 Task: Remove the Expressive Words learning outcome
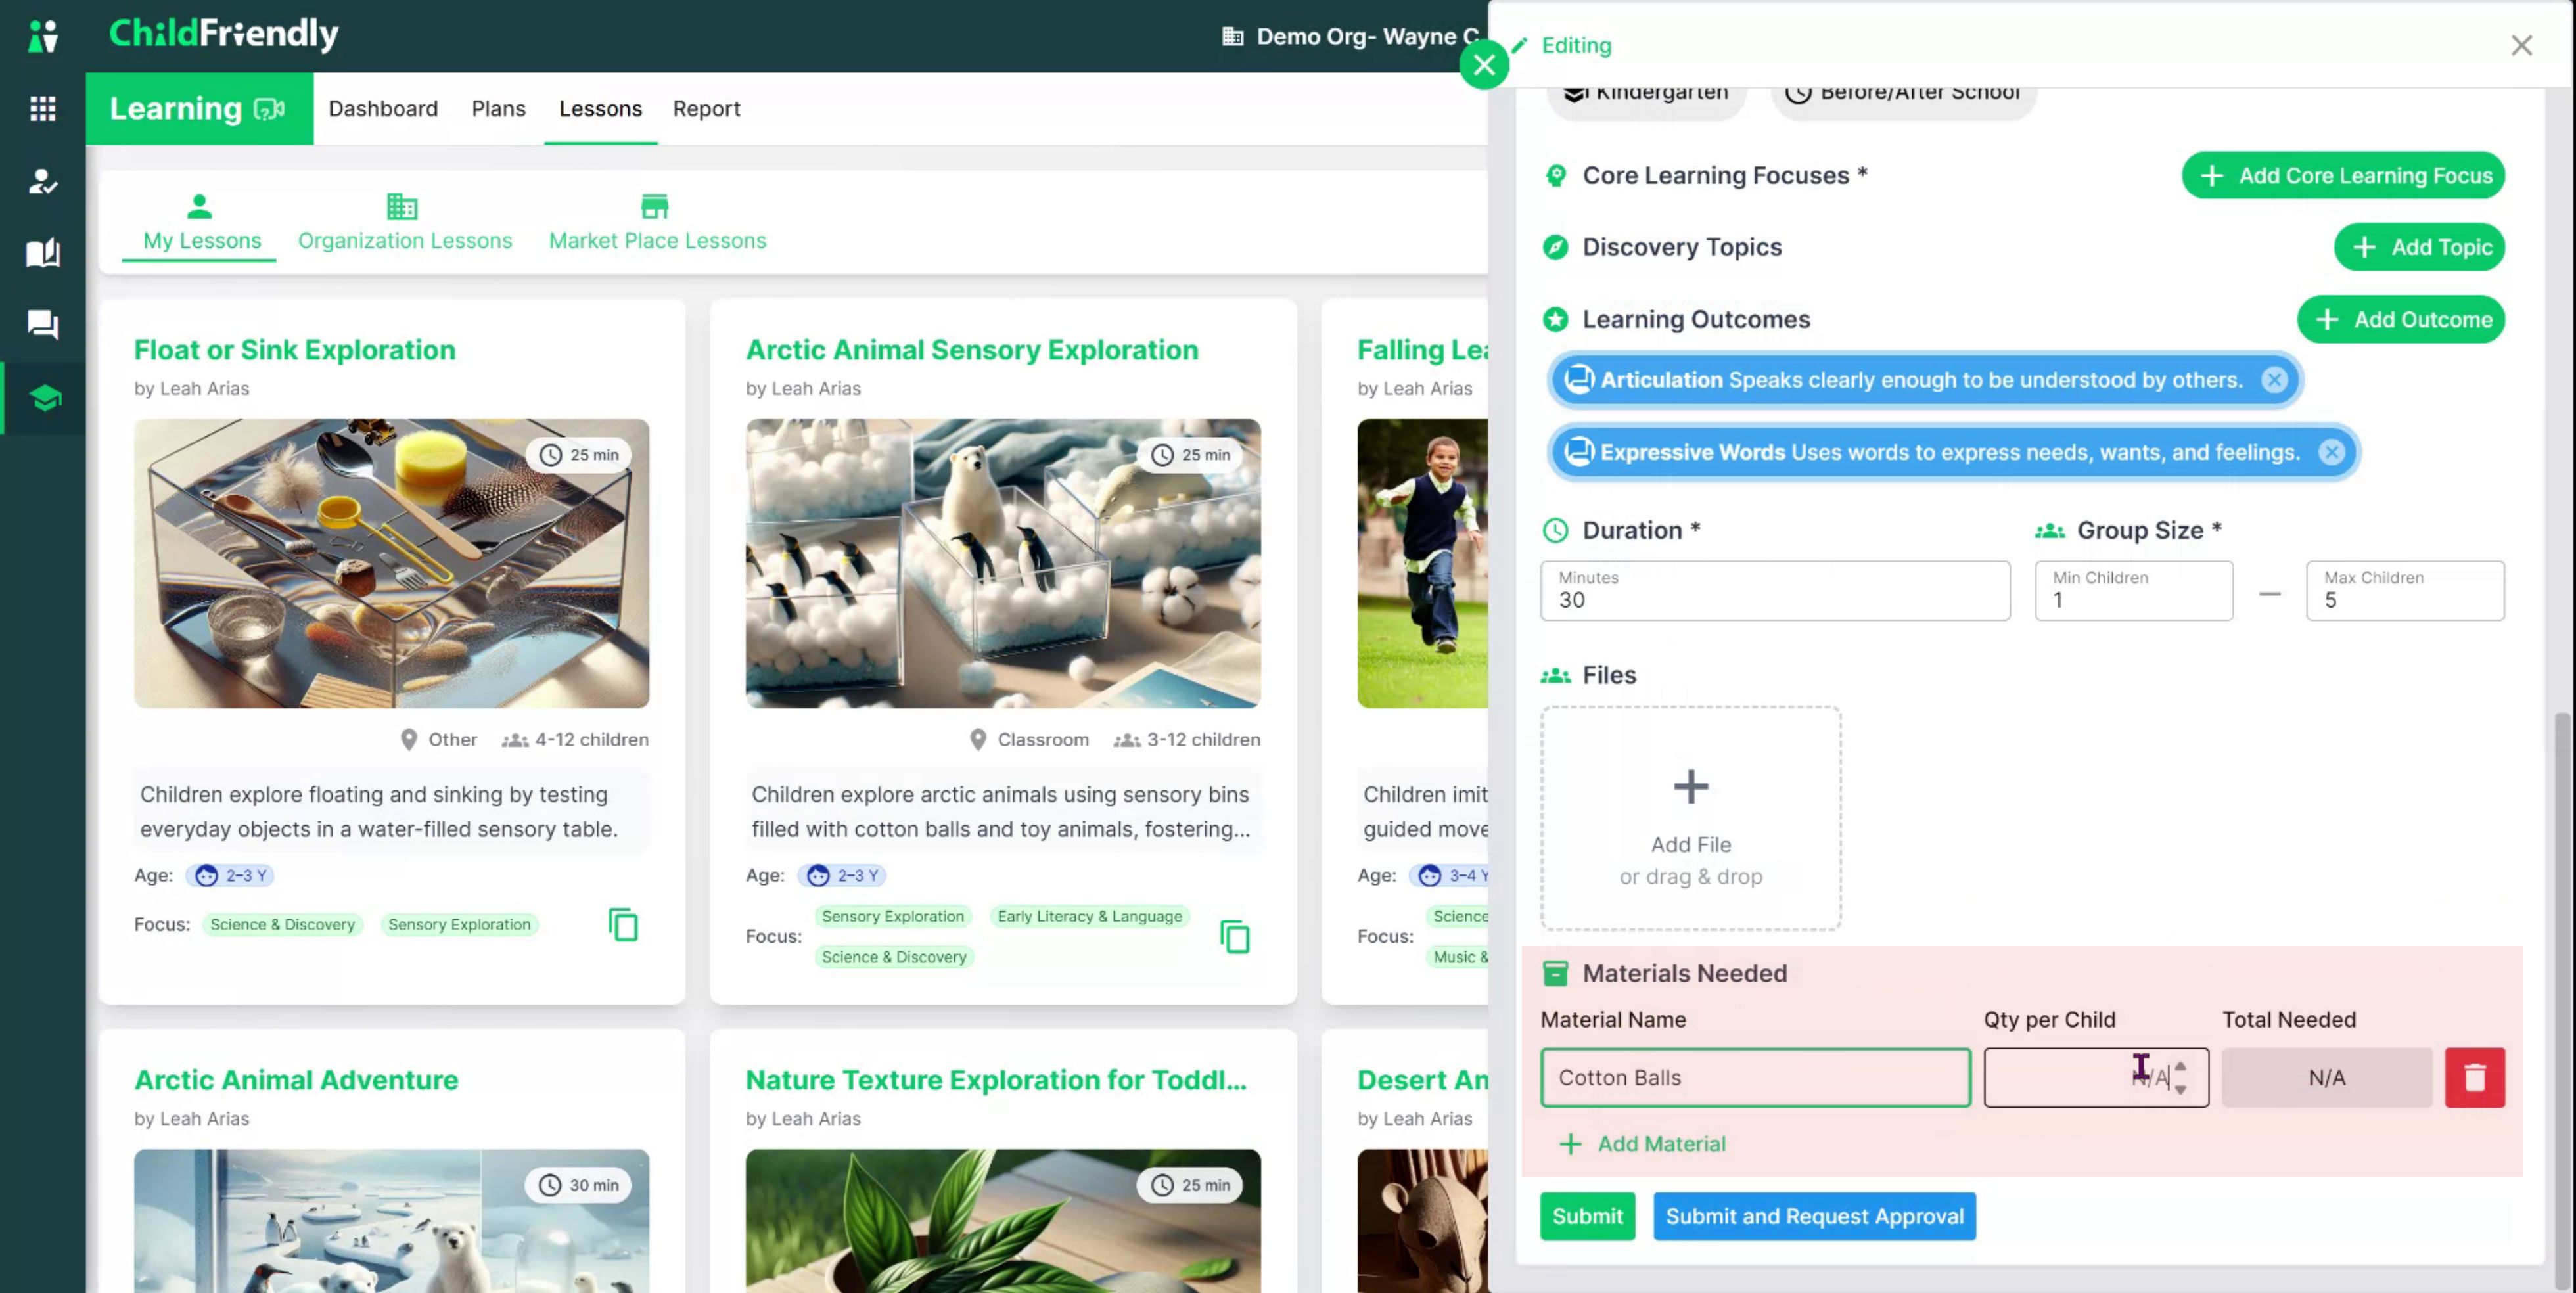(x=2331, y=452)
